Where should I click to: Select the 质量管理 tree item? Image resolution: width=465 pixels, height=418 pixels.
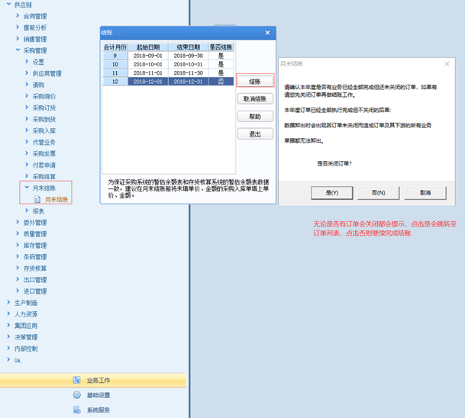pos(35,234)
